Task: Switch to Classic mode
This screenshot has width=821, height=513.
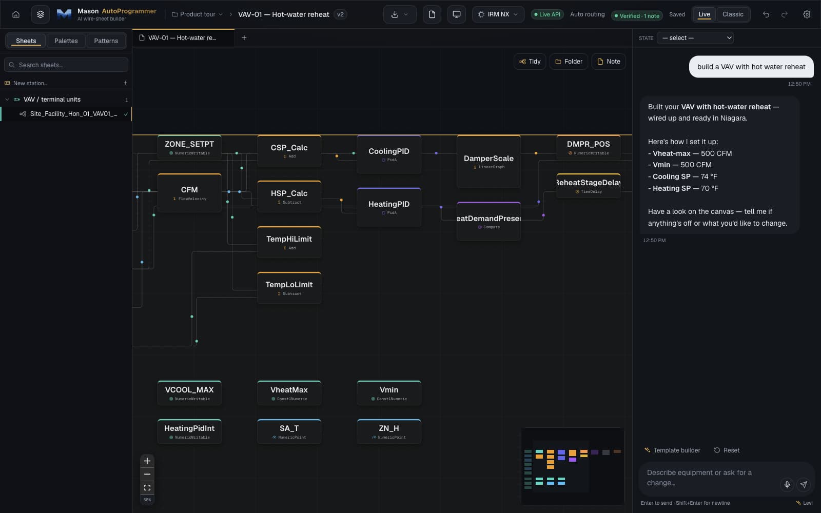Action: pyautogui.click(x=733, y=14)
